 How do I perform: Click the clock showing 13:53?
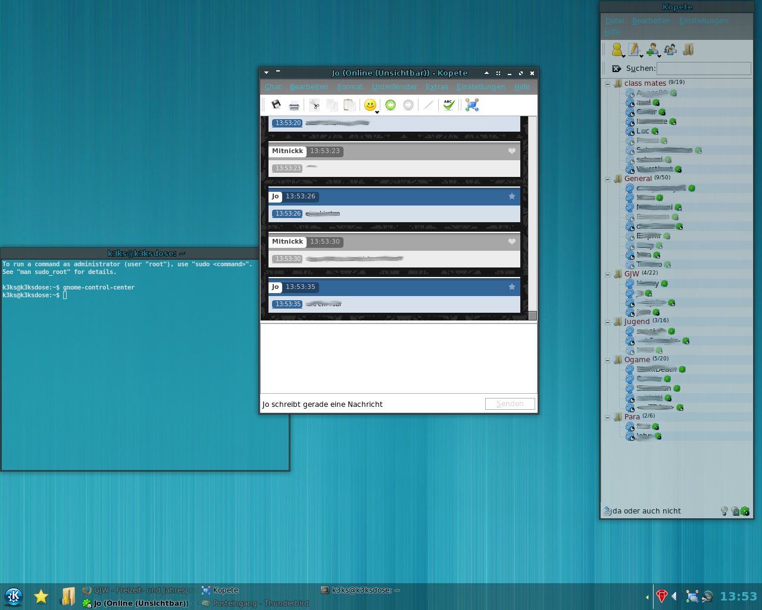(x=738, y=596)
